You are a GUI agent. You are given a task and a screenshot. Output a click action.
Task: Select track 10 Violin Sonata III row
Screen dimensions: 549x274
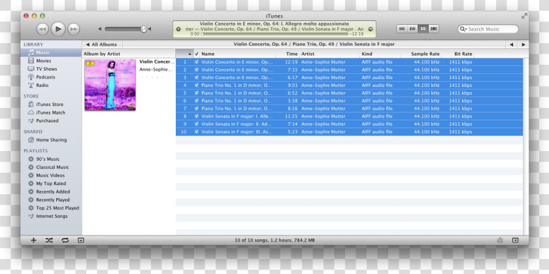(x=349, y=131)
